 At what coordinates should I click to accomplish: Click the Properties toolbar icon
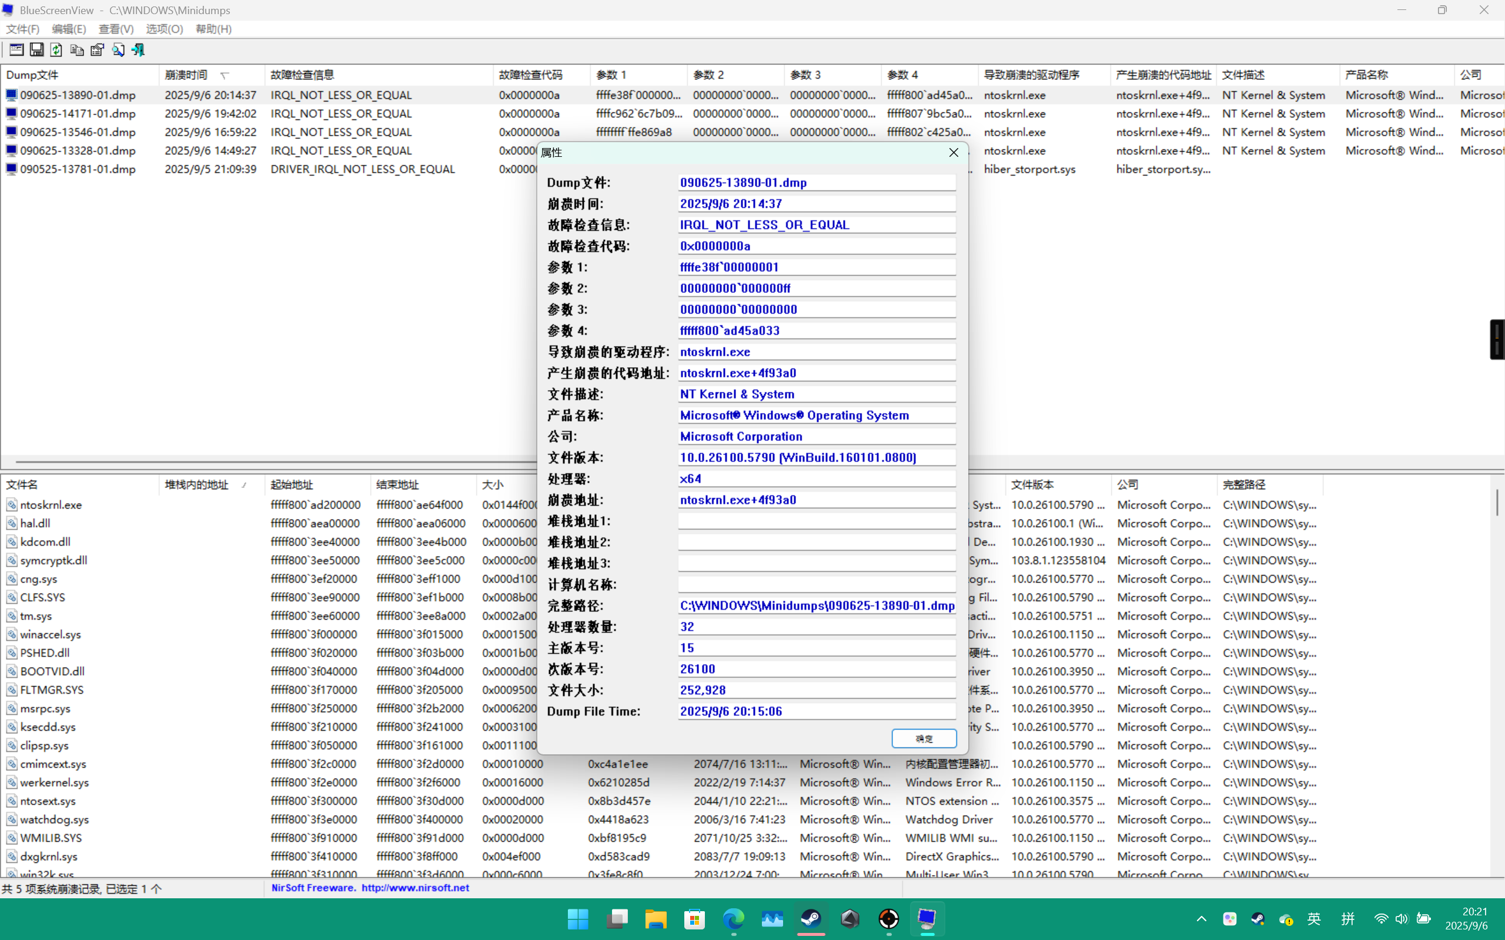tap(98, 50)
